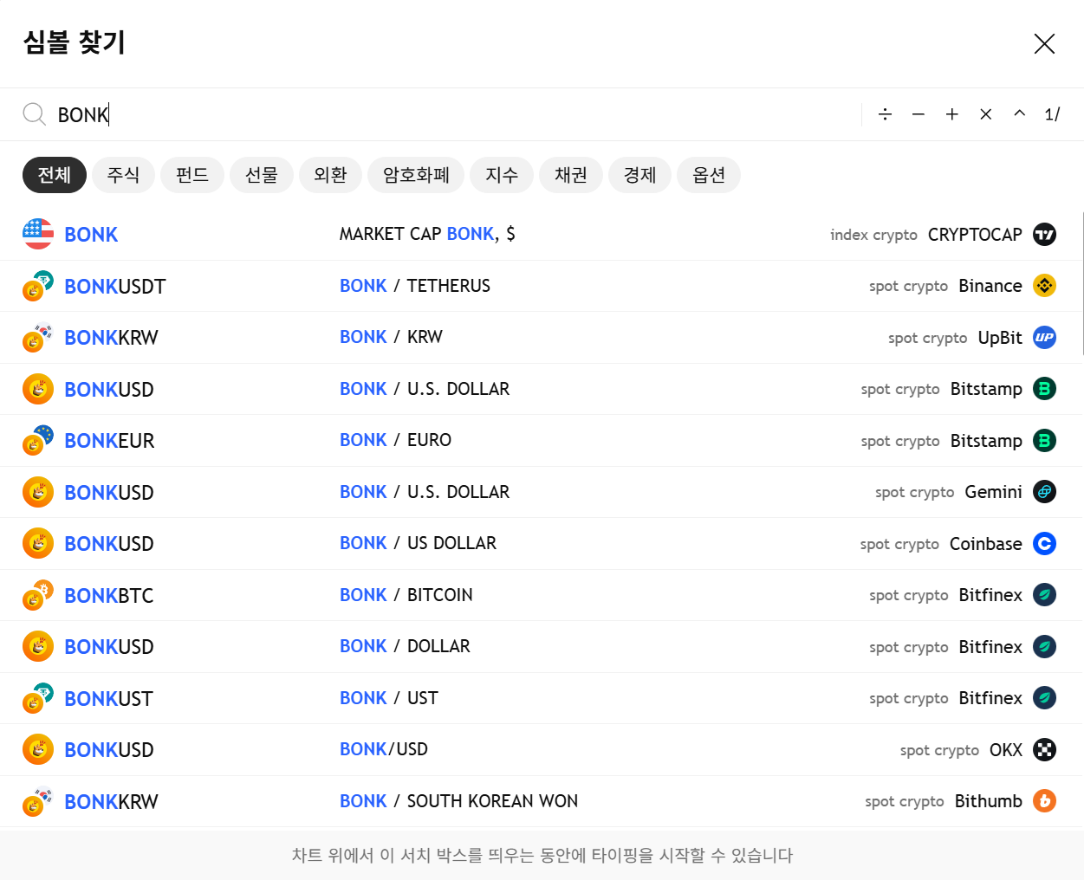Click Bitfinex logo on the BONKBTC row
This screenshot has width=1084, height=880.
point(1045,595)
